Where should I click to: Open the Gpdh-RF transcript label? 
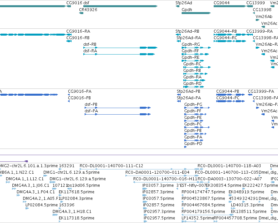(190, 51)
